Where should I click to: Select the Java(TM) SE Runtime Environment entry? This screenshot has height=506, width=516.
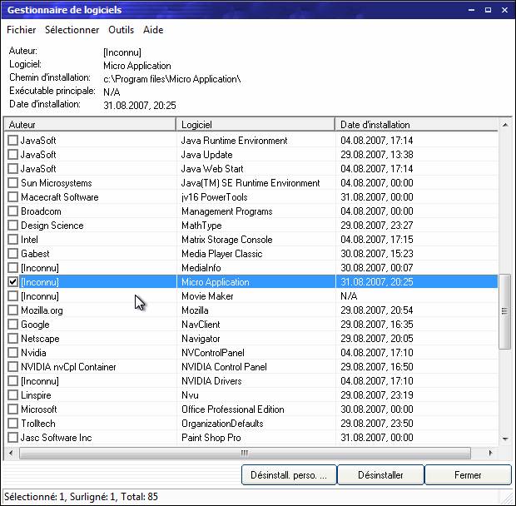pos(251,183)
